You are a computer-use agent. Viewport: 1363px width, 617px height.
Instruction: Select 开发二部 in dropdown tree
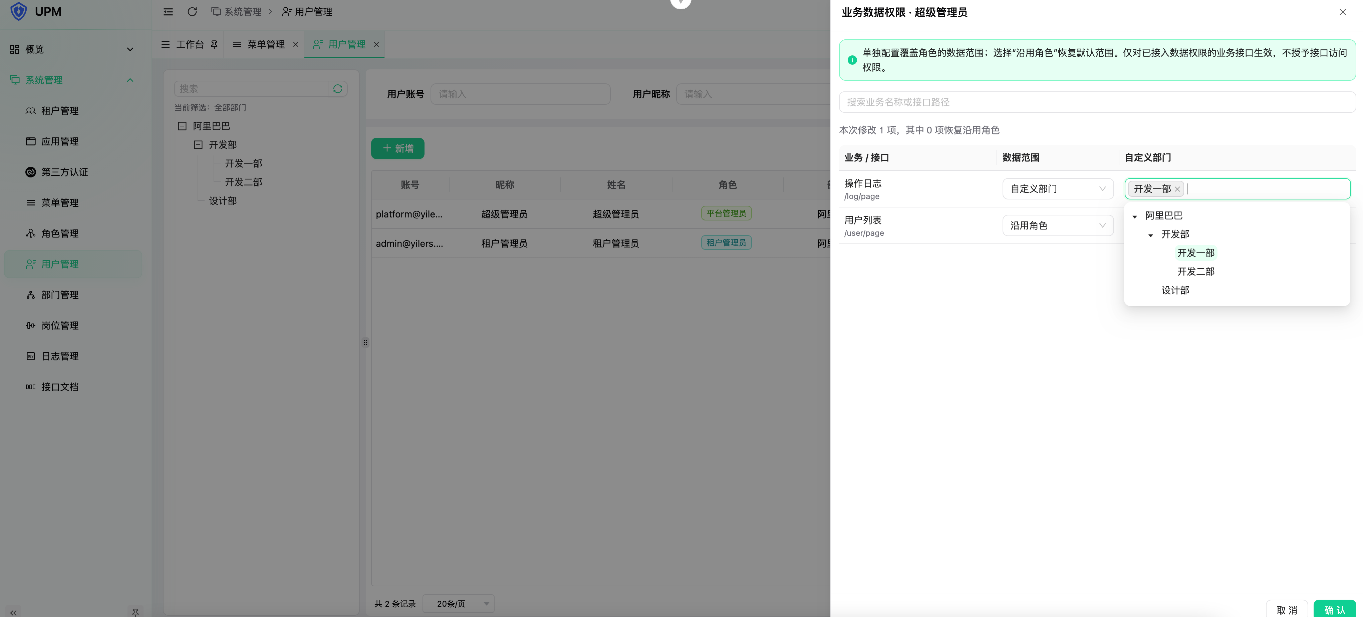(x=1196, y=271)
